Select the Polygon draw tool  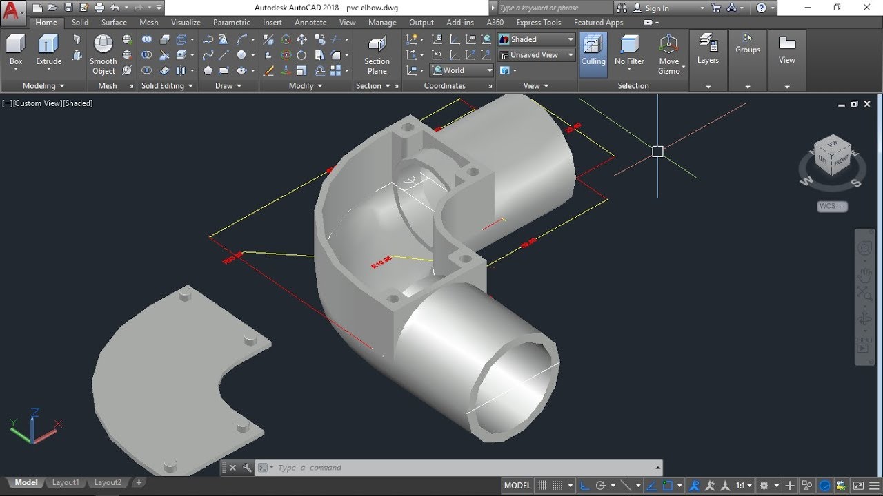coord(208,70)
